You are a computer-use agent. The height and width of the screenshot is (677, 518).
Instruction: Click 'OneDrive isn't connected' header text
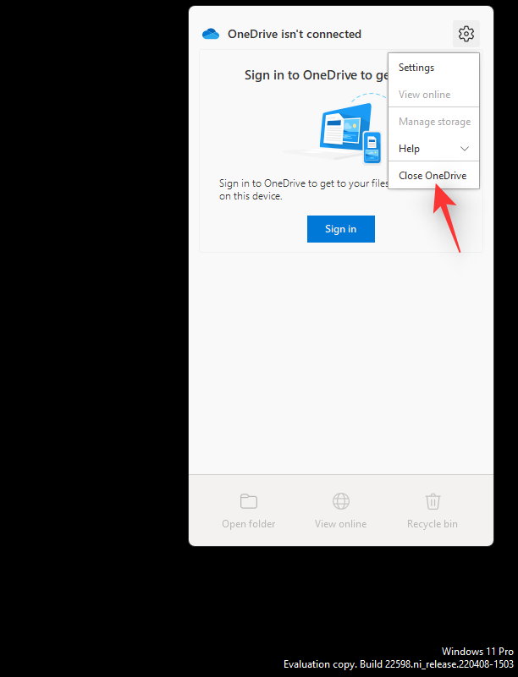pos(295,34)
